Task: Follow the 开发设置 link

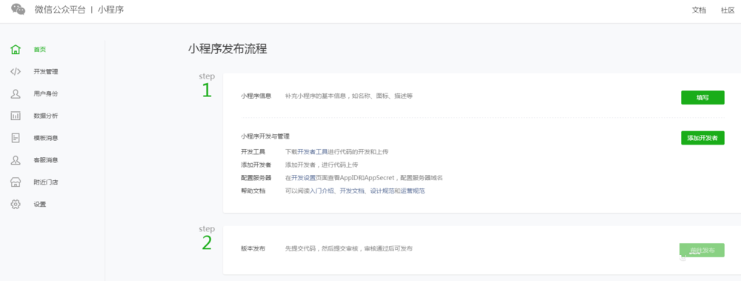Action: point(303,178)
